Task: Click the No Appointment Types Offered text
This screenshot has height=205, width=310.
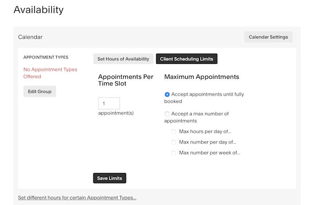Action: click(x=50, y=73)
